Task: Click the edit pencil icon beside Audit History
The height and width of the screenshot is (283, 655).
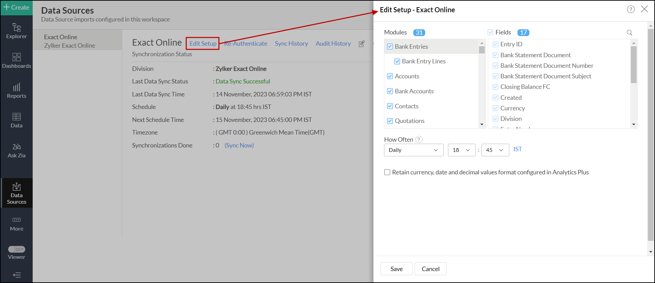Action: 362,44
